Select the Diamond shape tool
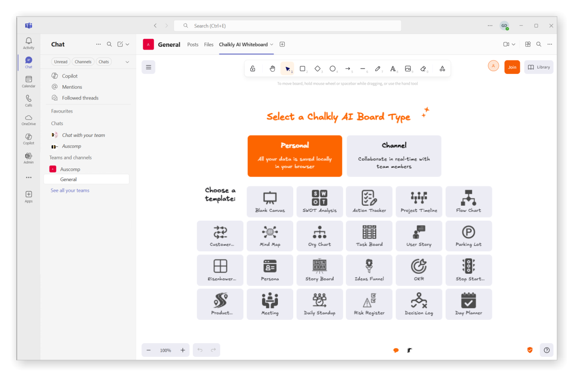 tap(318, 68)
